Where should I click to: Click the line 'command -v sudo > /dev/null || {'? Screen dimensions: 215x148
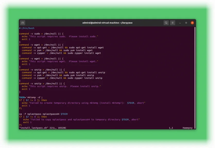pyautogui.click(x=41, y=34)
